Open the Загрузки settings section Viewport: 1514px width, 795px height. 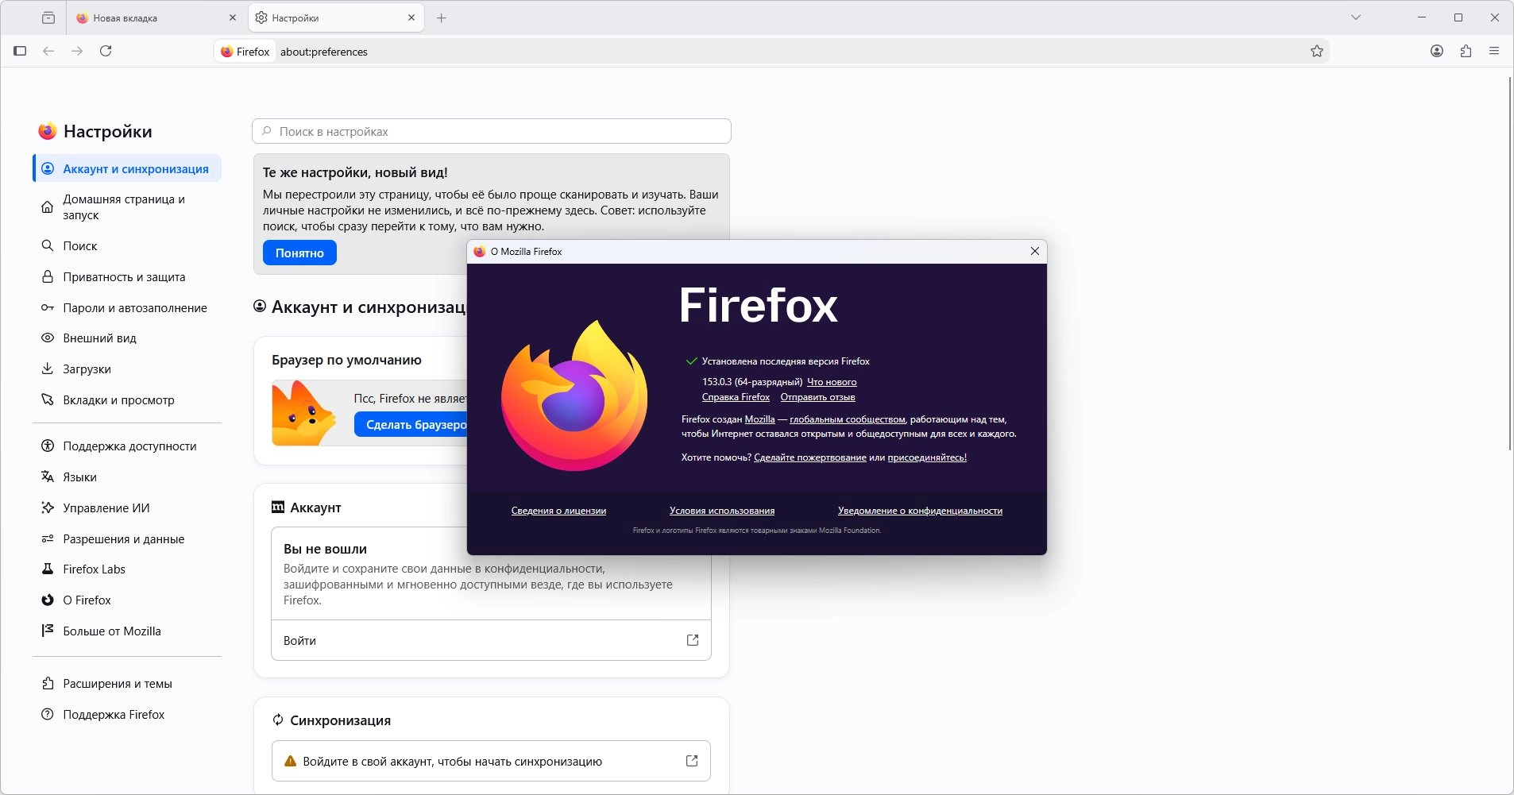[127, 369]
